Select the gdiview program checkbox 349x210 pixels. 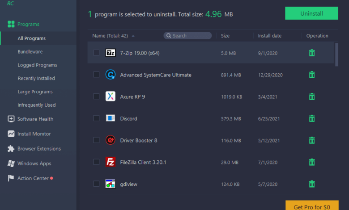(x=96, y=184)
